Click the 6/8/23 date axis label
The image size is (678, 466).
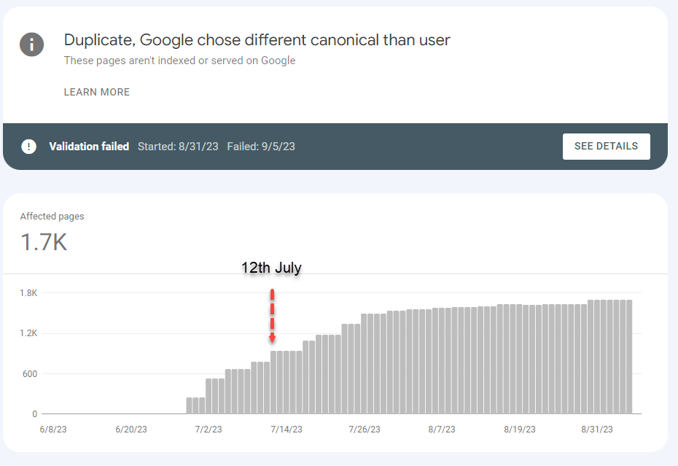(53, 430)
